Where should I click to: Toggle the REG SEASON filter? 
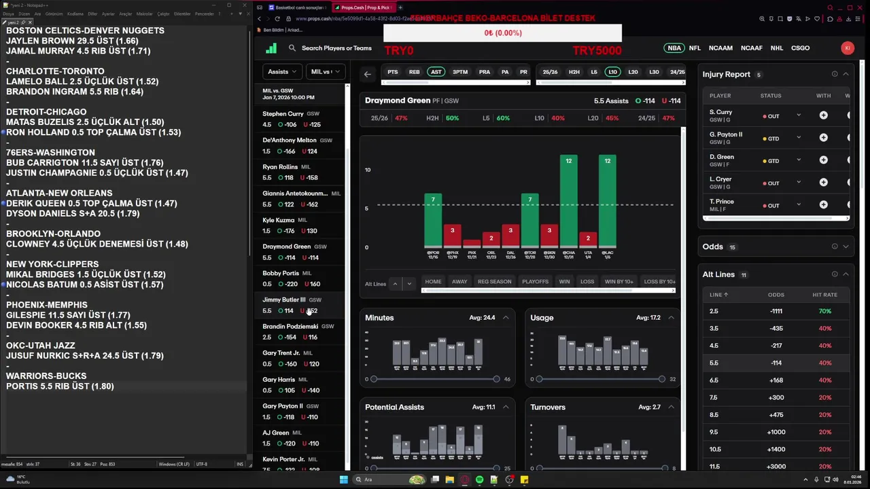[494, 282]
